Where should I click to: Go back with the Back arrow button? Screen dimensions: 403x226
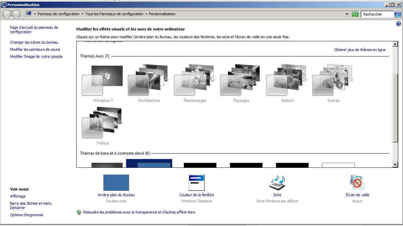7,14
